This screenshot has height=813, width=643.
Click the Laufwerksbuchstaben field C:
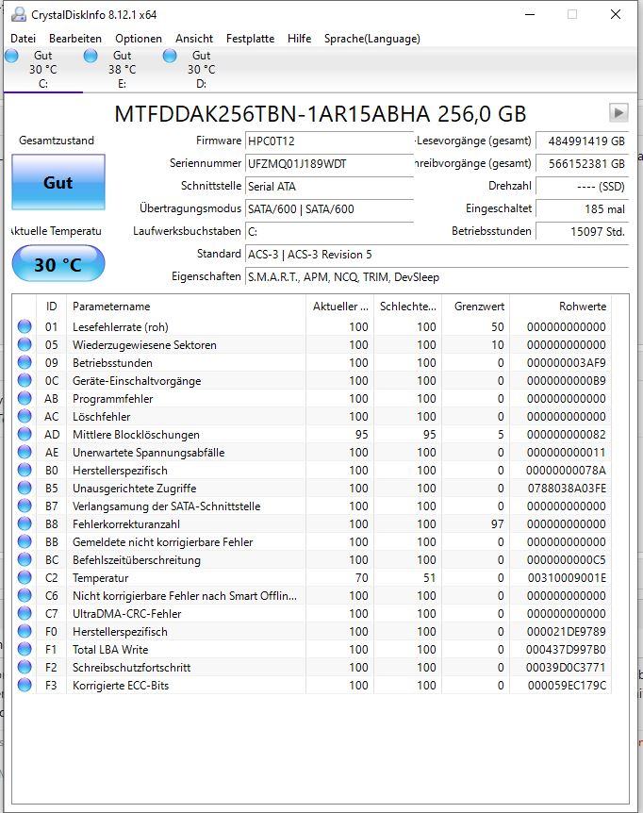(x=329, y=232)
